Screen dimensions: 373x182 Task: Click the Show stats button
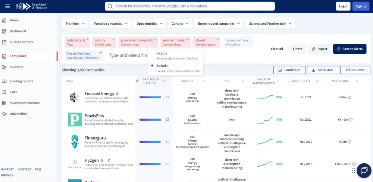click(323, 70)
